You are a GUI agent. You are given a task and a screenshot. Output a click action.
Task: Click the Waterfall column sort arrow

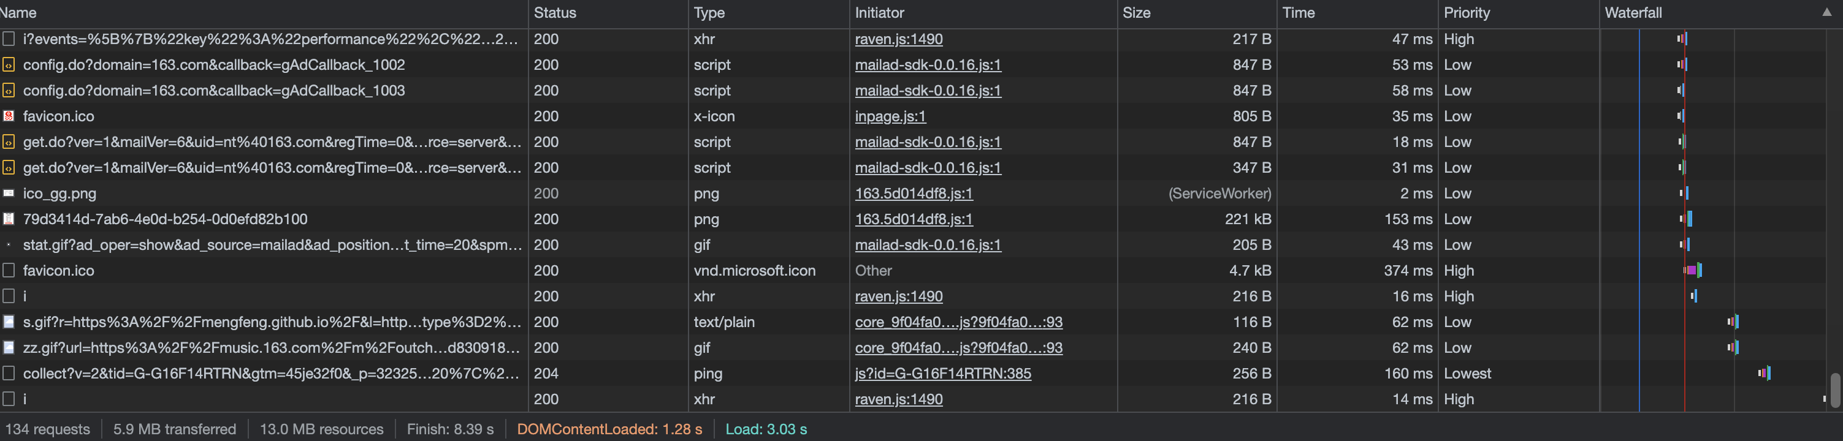(1826, 12)
